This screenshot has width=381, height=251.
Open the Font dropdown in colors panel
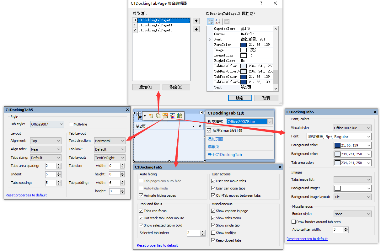[339, 136]
